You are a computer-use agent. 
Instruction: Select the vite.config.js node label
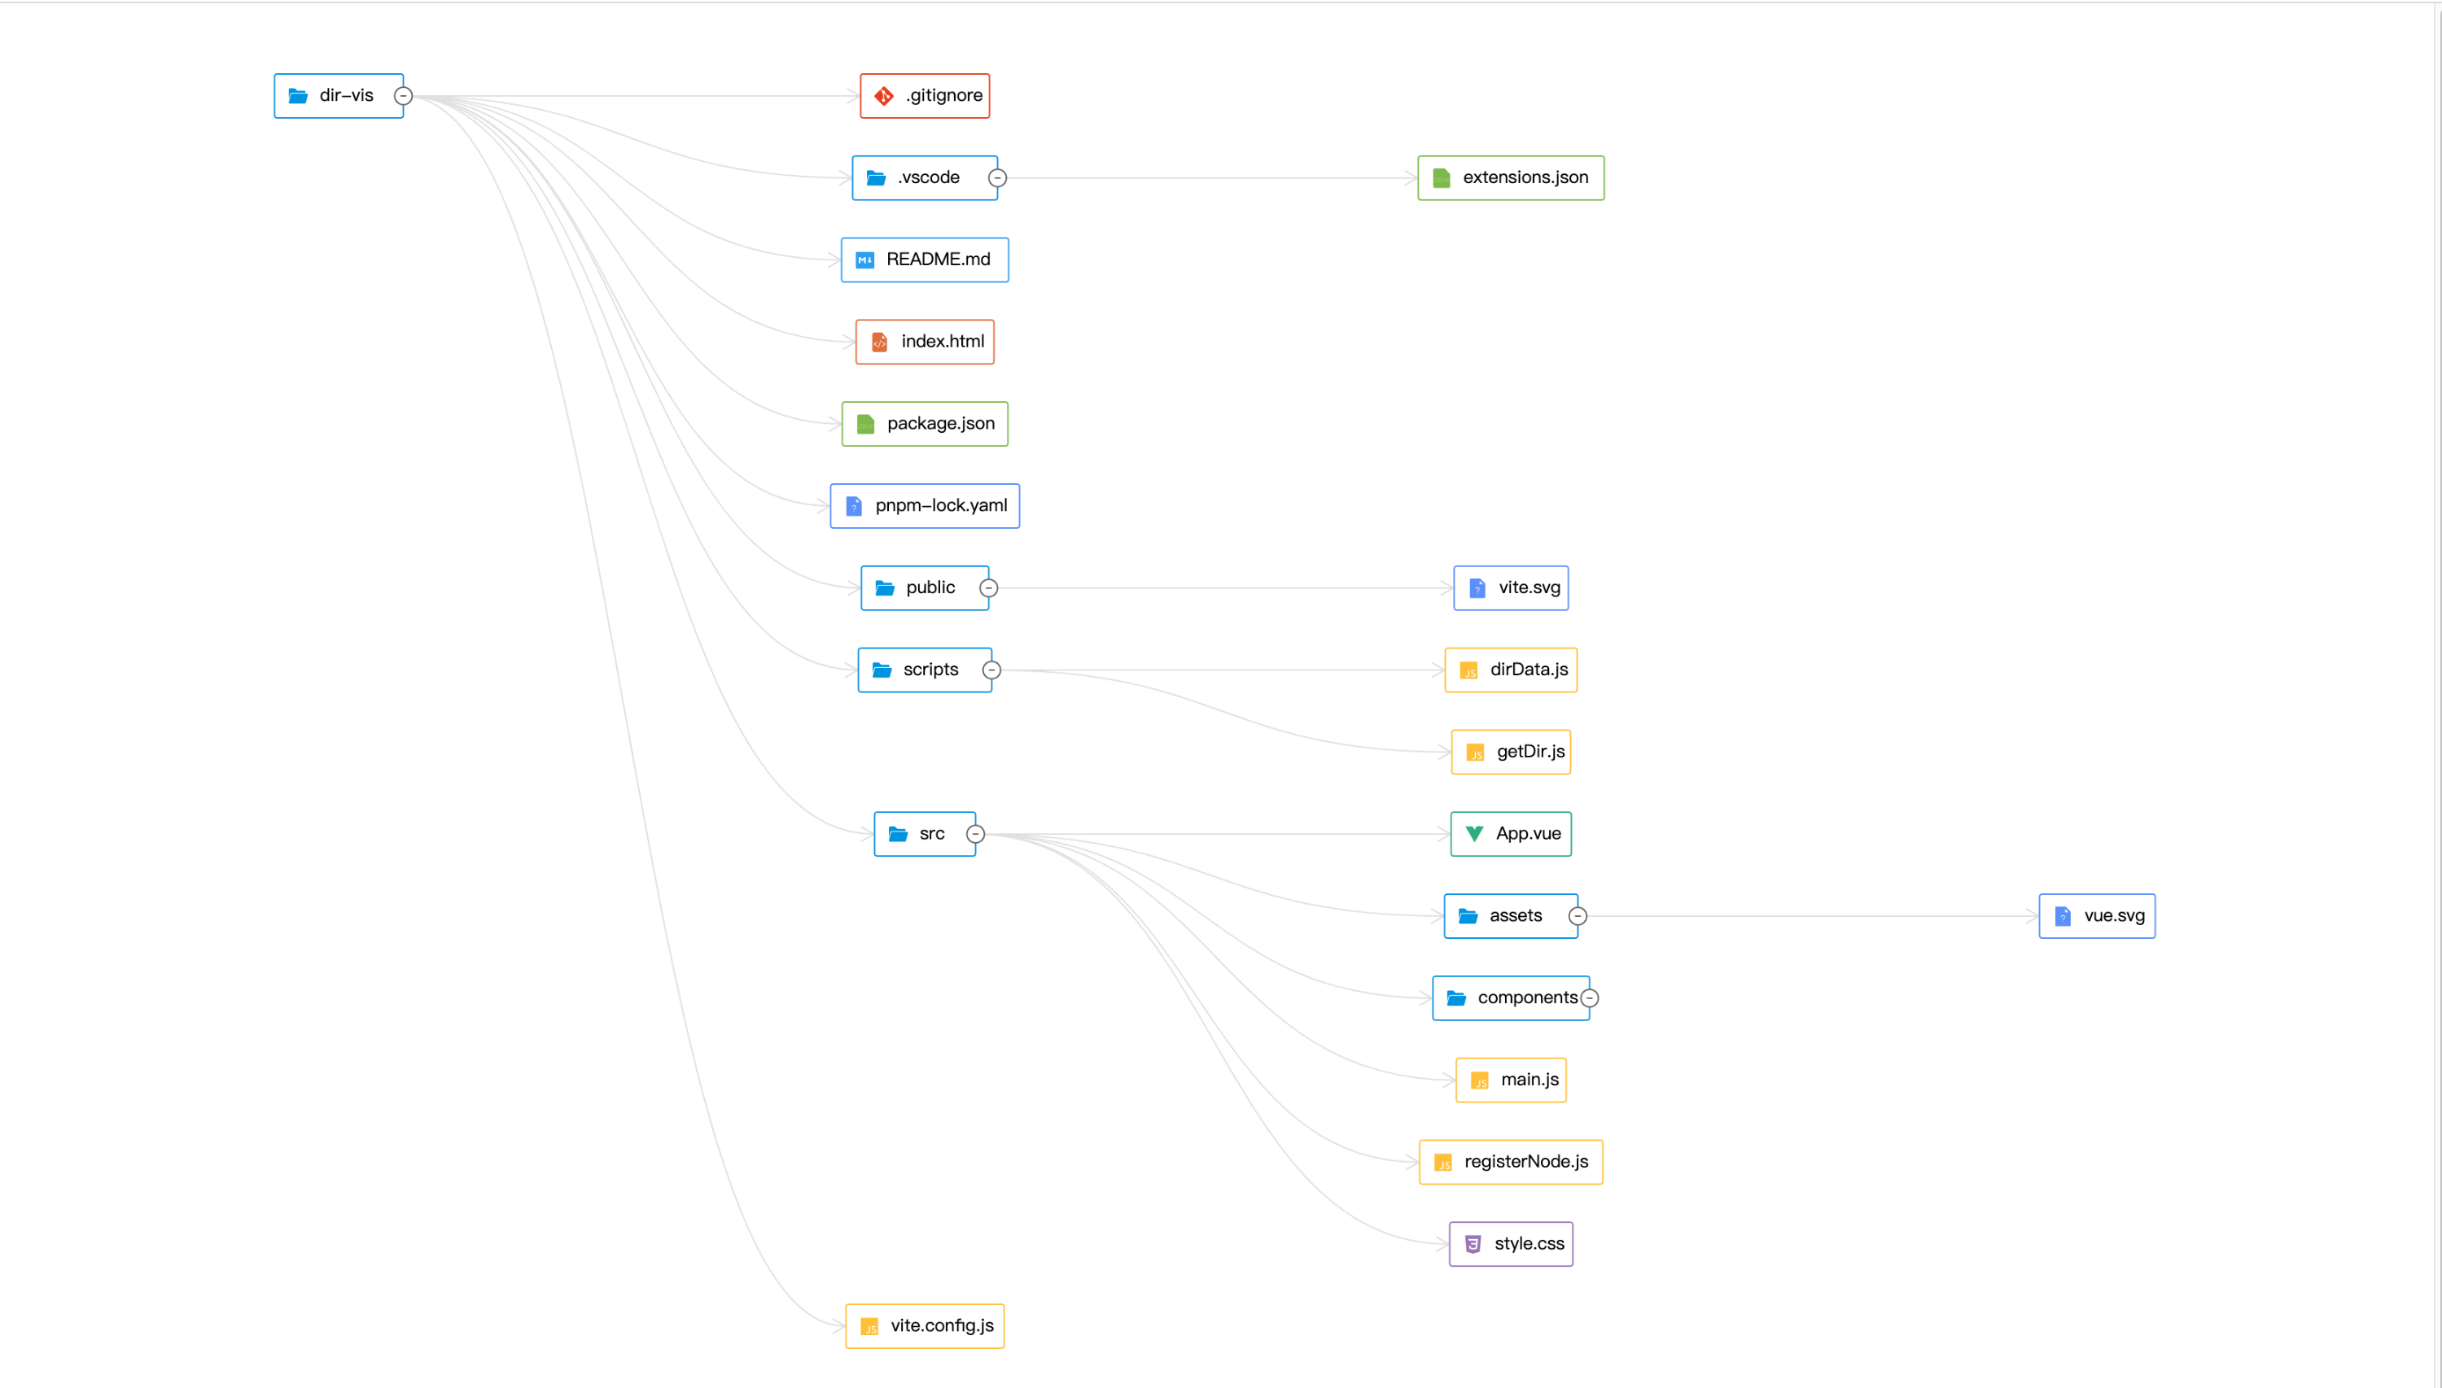942,1326
